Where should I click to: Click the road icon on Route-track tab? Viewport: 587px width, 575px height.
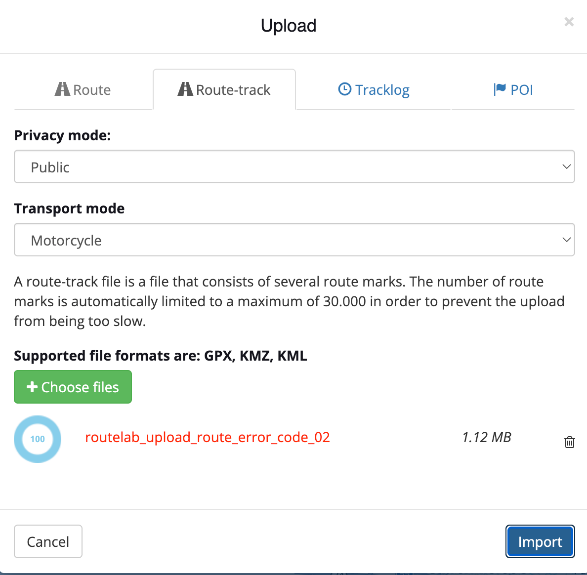[185, 89]
